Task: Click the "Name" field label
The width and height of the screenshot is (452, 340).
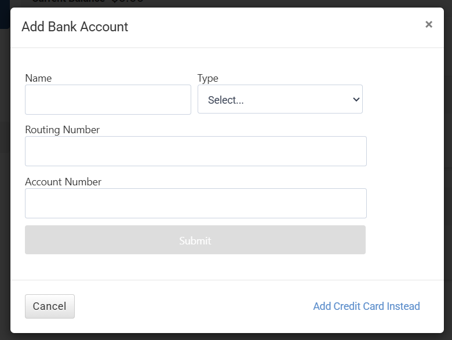Action: pyautogui.click(x=38, y=78)
